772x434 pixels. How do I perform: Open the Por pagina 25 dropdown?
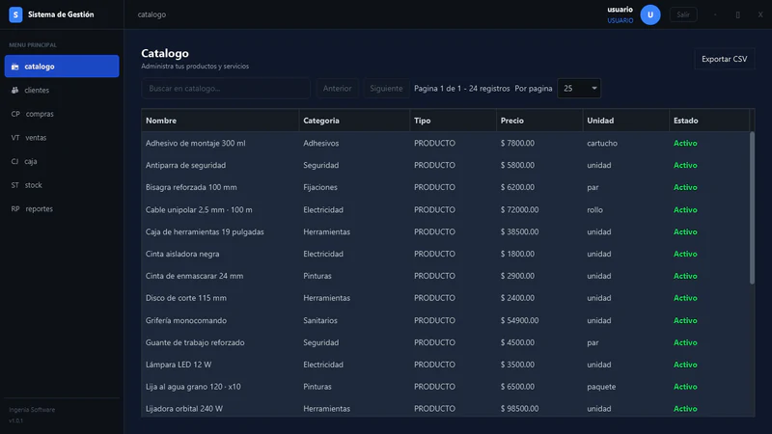(x=579, y=89)
